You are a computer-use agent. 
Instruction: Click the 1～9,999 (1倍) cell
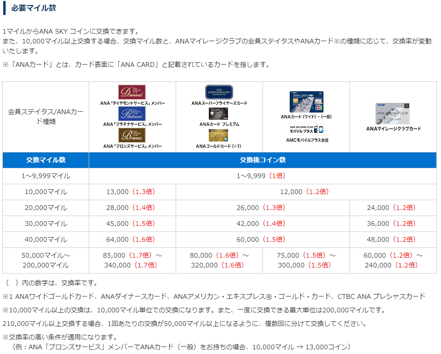click(263, 176)
